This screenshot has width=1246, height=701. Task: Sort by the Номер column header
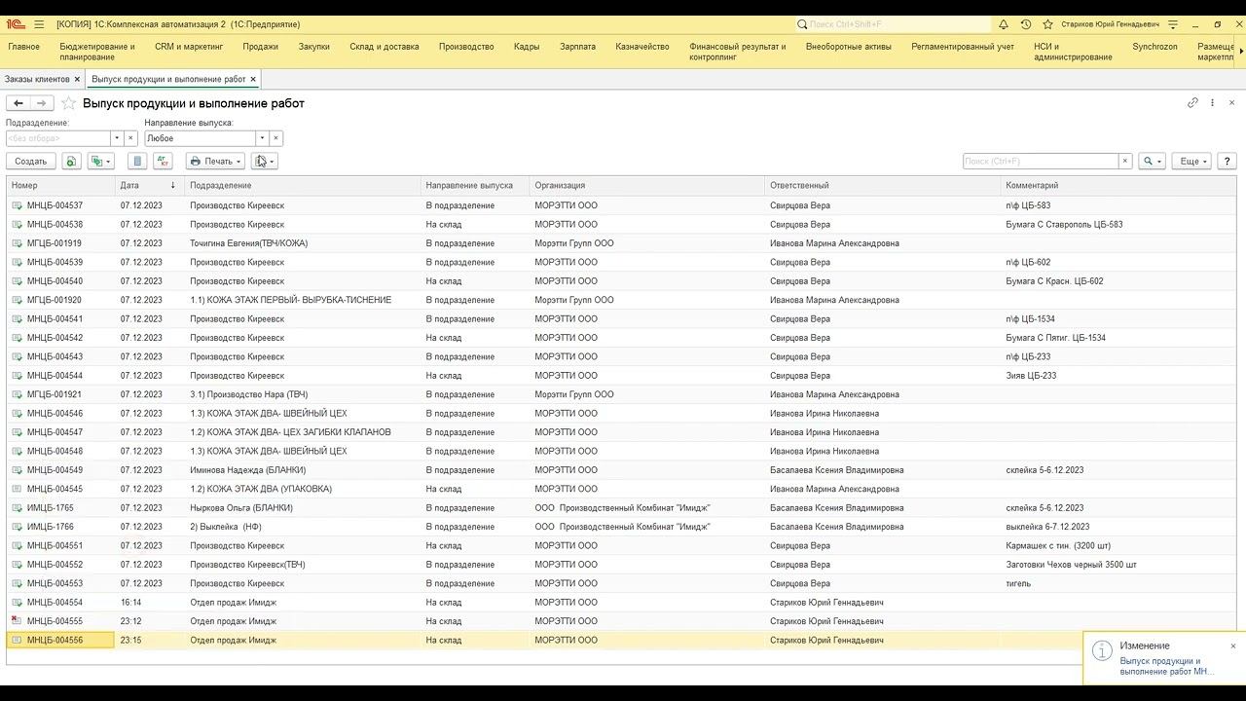tap(60, 185)
